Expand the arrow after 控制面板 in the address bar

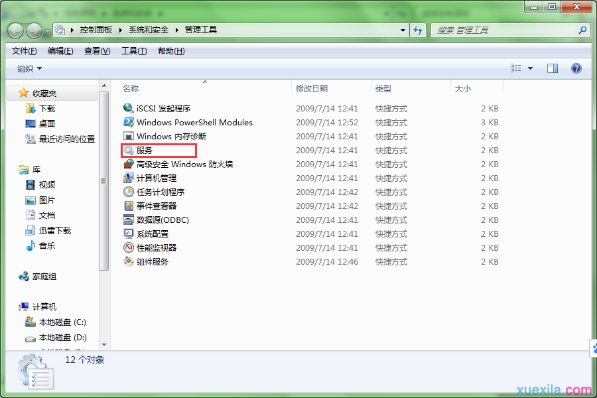coord(120,30)
